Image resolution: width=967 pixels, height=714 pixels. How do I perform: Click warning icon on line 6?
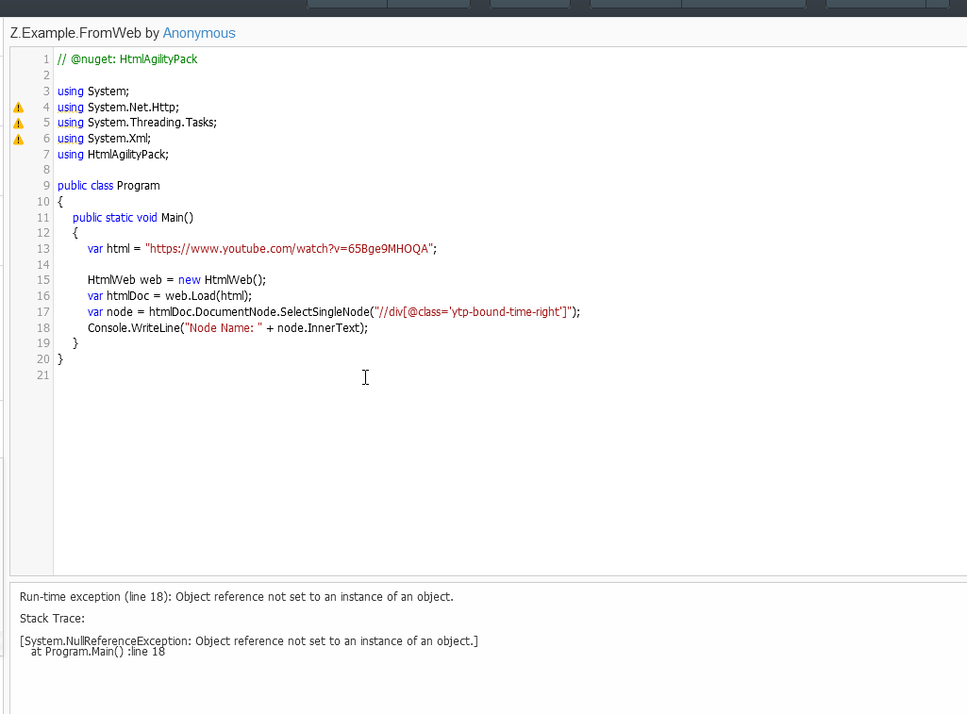click(x=19, y=140)
